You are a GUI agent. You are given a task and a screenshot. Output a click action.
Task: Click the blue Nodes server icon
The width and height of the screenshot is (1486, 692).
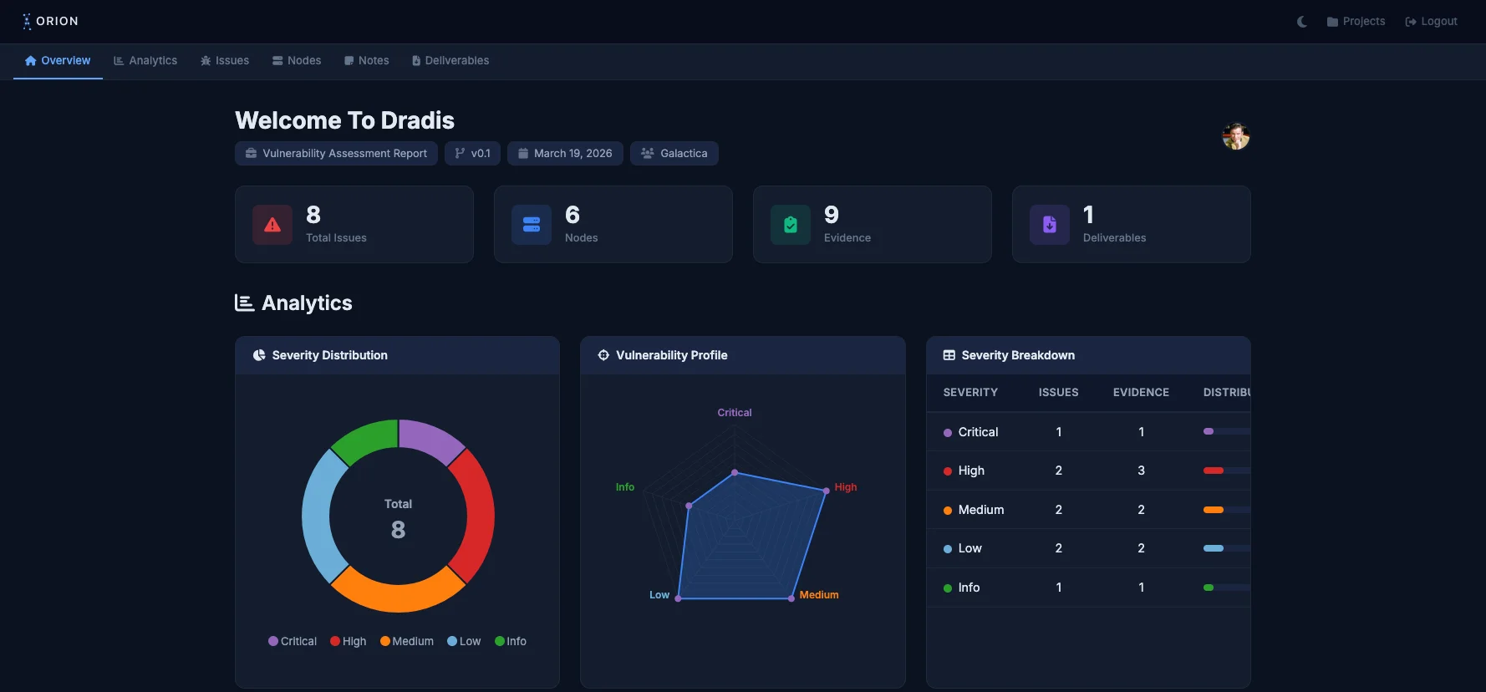point(532,225)
